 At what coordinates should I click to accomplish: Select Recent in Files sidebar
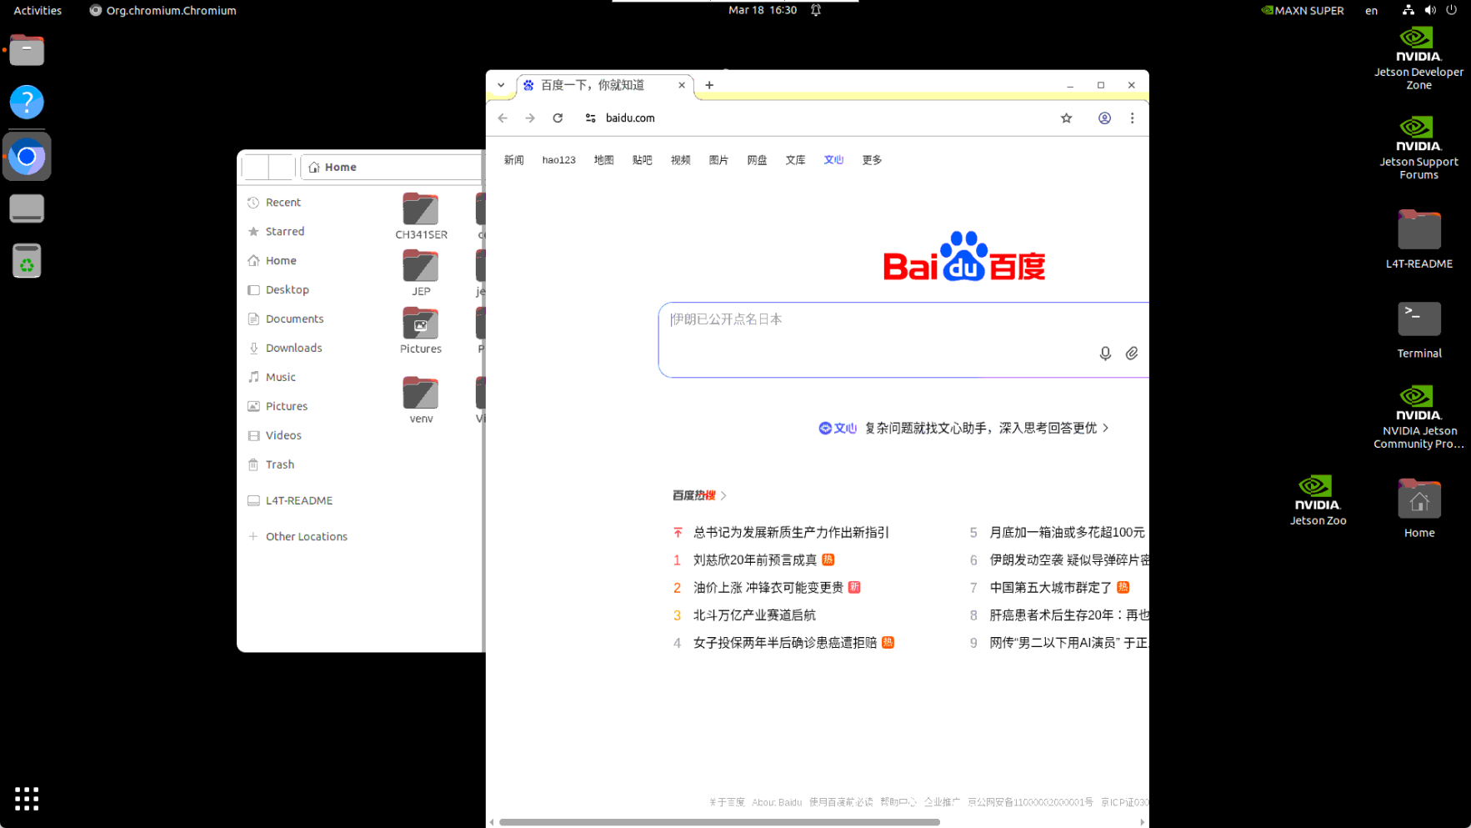(x=283, y=203)
